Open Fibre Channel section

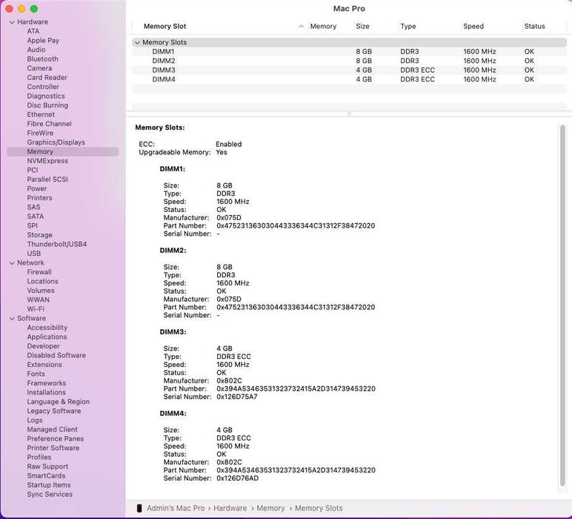coord(49,124)
